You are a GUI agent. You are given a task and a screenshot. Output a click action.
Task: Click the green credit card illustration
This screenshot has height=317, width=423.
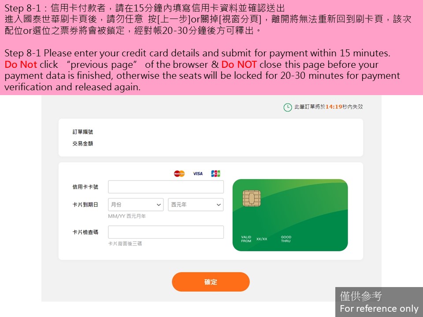[290, 215]
